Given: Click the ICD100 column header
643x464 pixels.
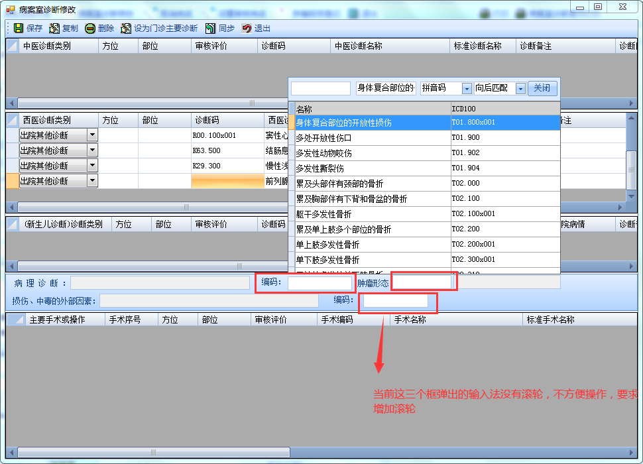Looking at the screenshot, I should pos(506,109).
